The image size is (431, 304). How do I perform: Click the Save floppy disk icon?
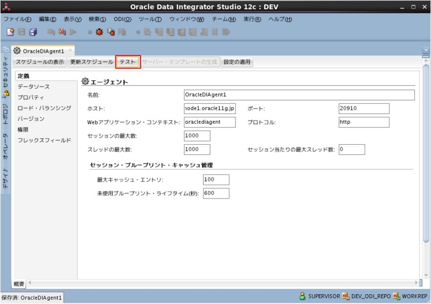click(22, 32)
